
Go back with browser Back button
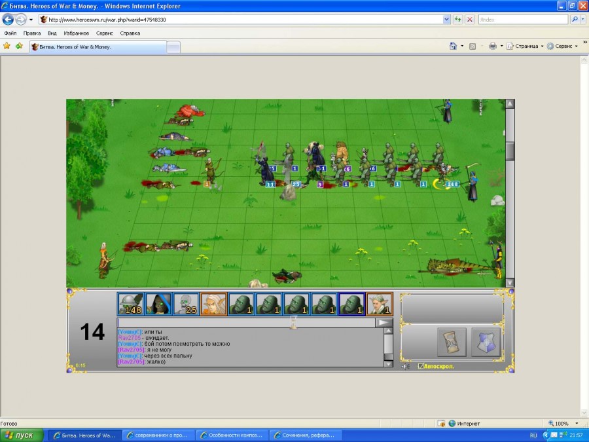point(8,19)
